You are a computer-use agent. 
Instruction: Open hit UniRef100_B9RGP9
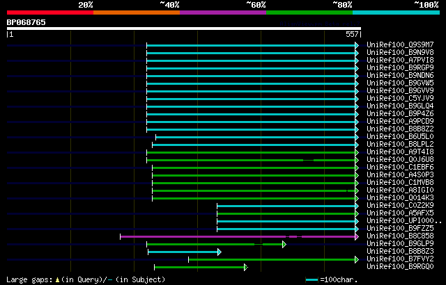point(400,68)
